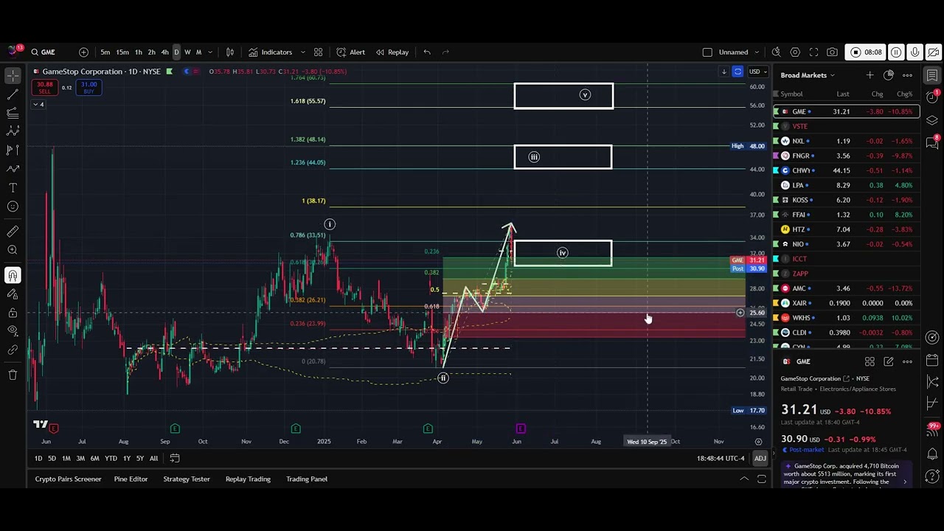The width and height of the screenshot is (944, 531).
Task: Toggle the ADJ adjustment setting
Action: click(x=760, y=459)
